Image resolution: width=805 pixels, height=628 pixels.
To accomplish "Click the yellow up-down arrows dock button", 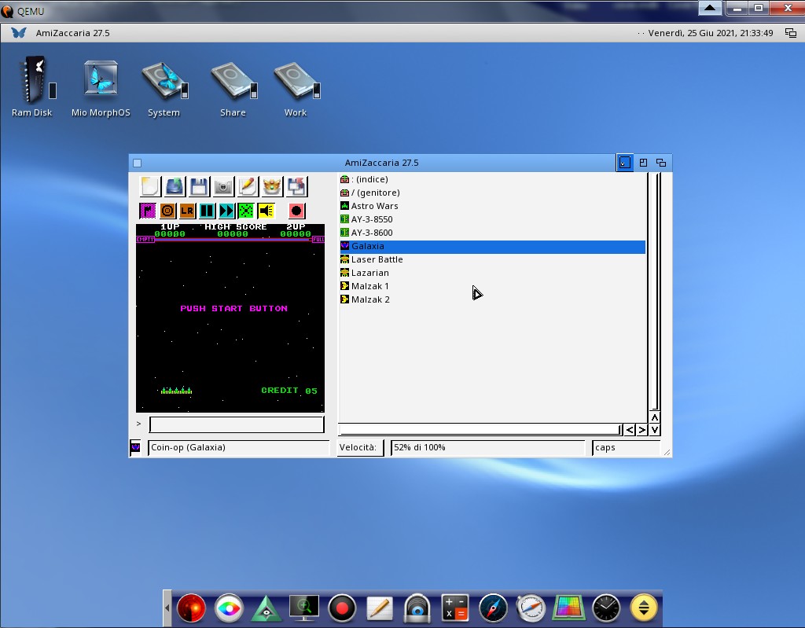I will coord(644,608).
